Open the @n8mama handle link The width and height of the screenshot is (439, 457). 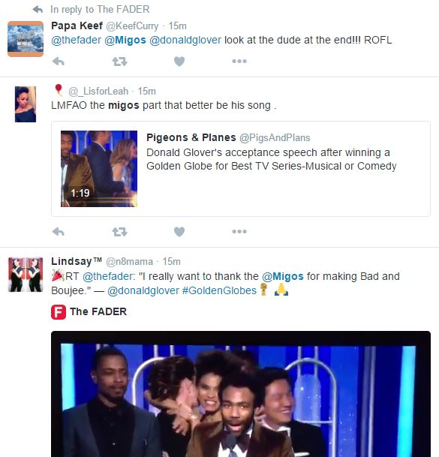[x=129, y=261]
